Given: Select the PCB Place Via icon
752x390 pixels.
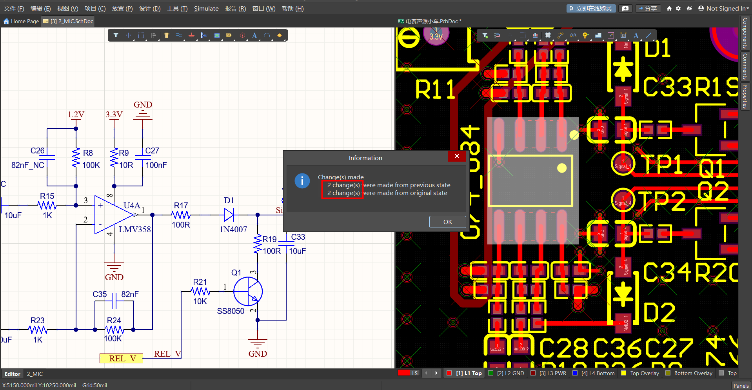Looking at the screenshot, I should coord(585,35).
